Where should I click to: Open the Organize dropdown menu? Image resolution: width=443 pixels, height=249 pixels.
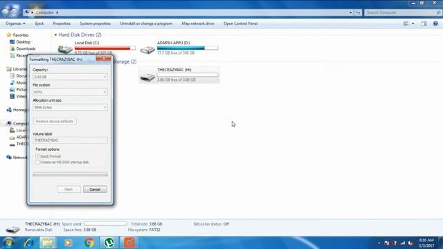(x=15, y=24)
